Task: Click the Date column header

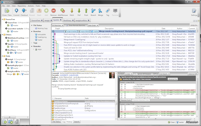Action: pyautogui.click(x=163, y=29)
